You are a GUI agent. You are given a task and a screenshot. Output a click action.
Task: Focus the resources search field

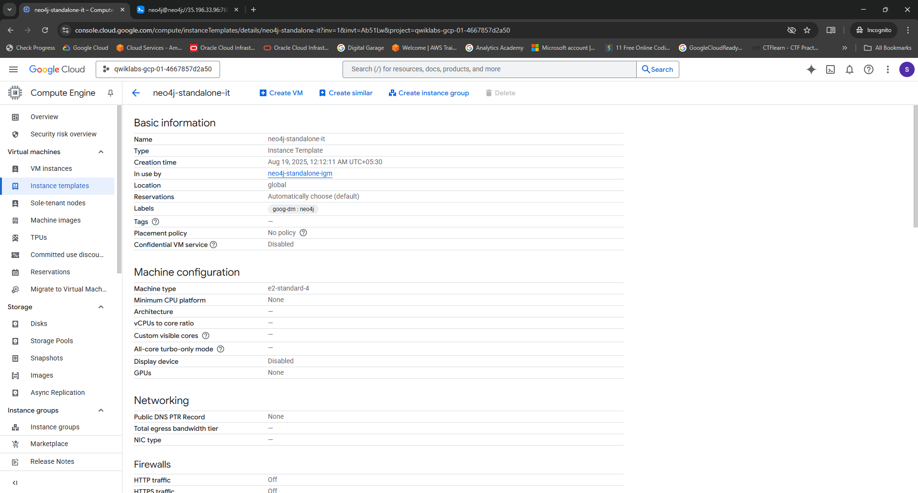click(489, 69)
